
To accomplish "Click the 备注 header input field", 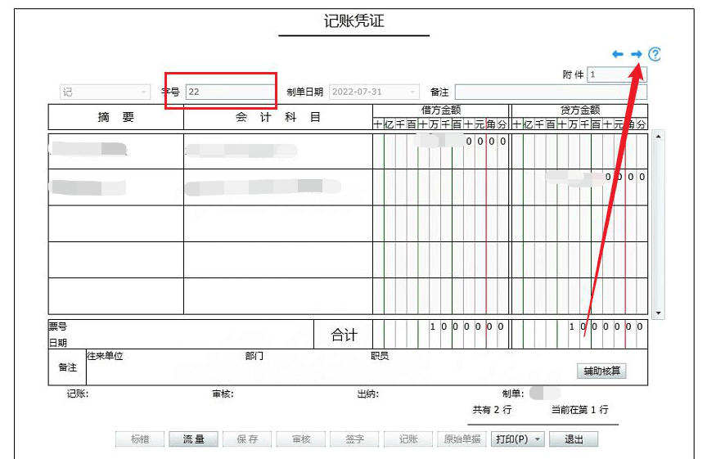I will pyautogui.click(x=551, y=92).
